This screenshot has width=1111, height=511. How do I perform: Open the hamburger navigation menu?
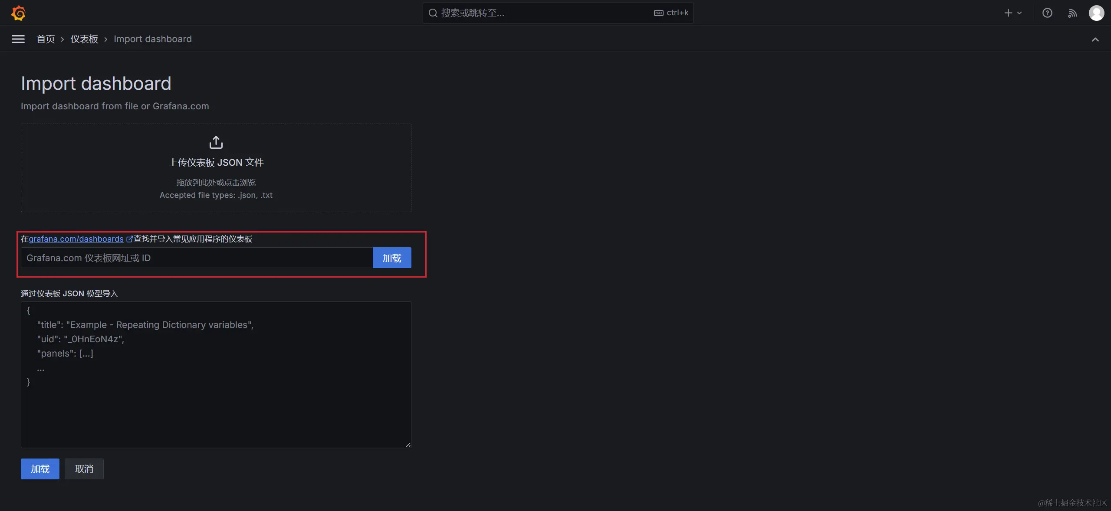coord(18,39)
